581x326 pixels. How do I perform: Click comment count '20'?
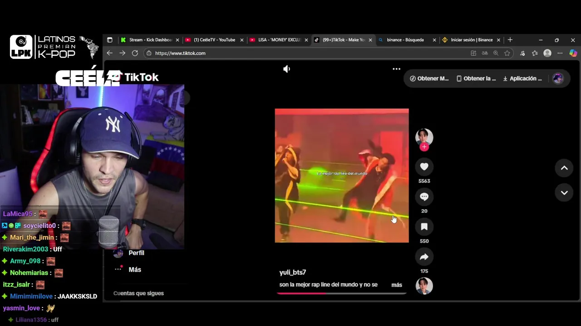click(424, 211)
